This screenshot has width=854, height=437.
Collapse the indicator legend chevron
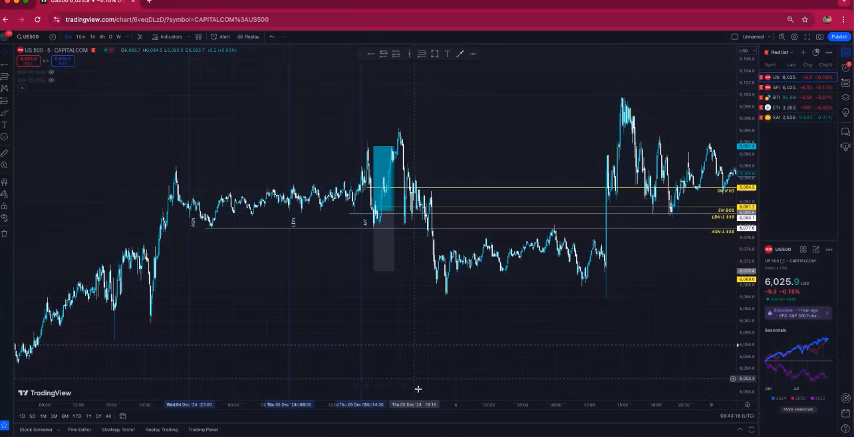point(22,88)
